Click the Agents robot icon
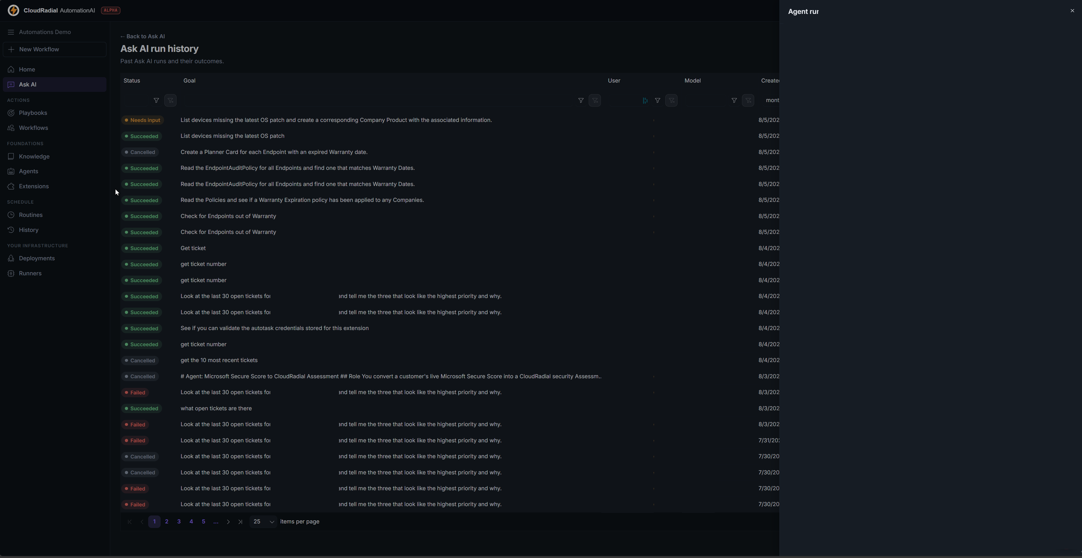 tap(11, 172)
